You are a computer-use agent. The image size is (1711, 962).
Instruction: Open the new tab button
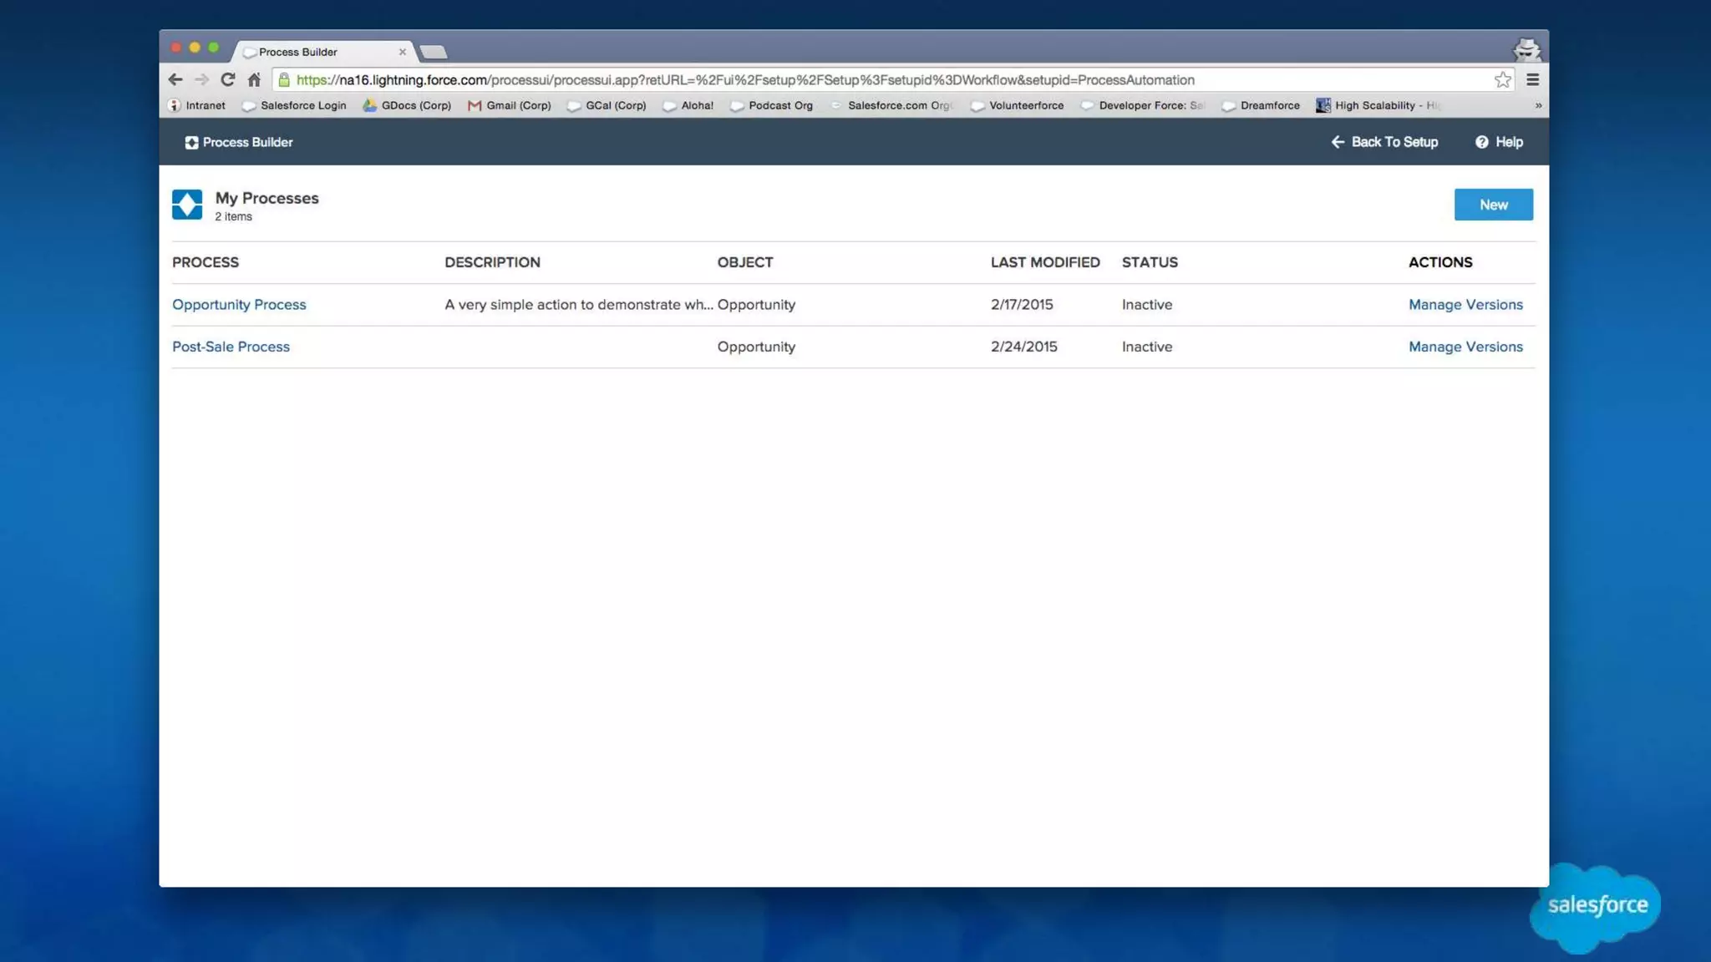pos(434,52)
